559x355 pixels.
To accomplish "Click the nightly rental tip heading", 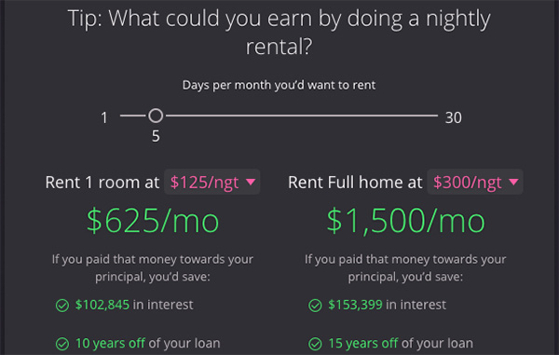I will 279,32.
